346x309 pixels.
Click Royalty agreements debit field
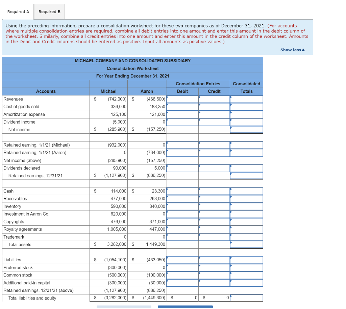pyautogui.click(x=182, y=229)
